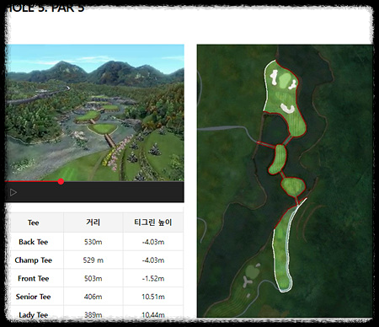The height and width of the screenshot is (327, 379).
Task: Open the hole flyover video preview
Action: [x=94, y=113]
